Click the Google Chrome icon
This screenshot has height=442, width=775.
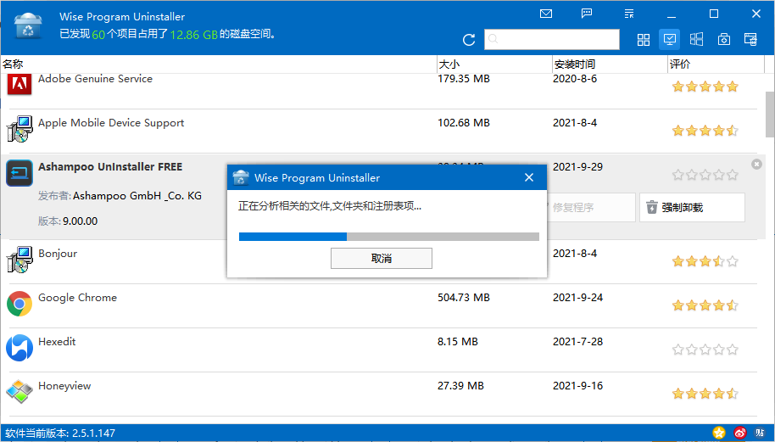20,304
